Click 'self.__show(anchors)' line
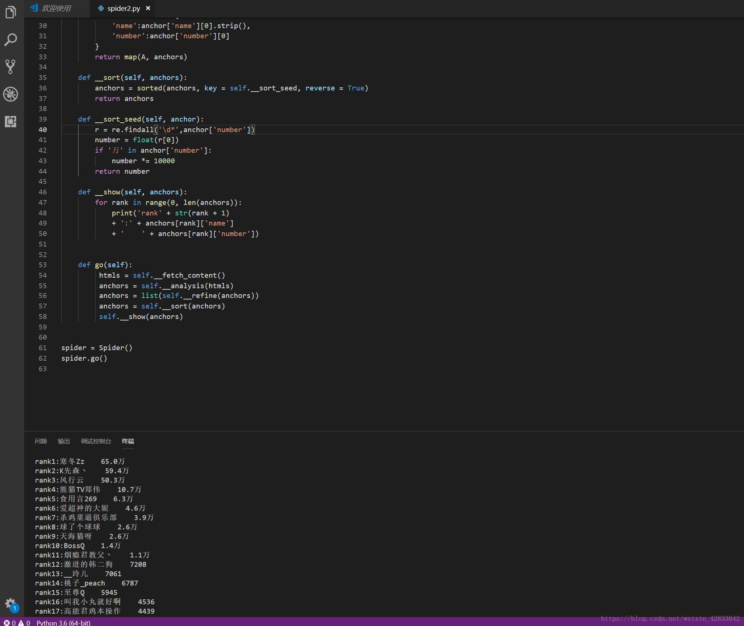This screenshot has width=744, height=626. 141,317
